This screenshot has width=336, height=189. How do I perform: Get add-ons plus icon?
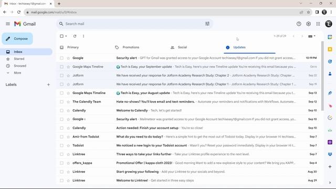pos(330,166)
